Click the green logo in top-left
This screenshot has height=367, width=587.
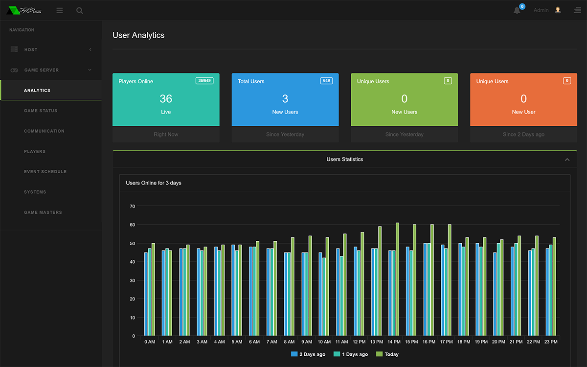(x=23, y=10)
